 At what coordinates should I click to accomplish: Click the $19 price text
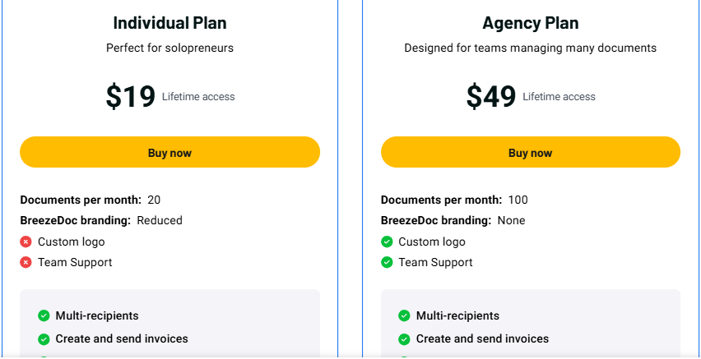click(x=131, y=96)
